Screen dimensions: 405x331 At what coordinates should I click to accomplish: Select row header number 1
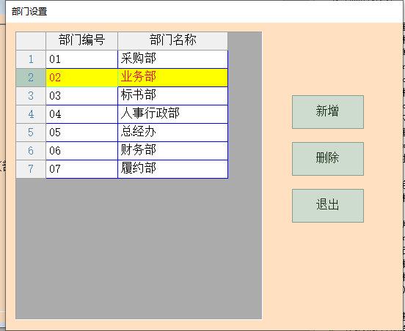tap(31, 59)
